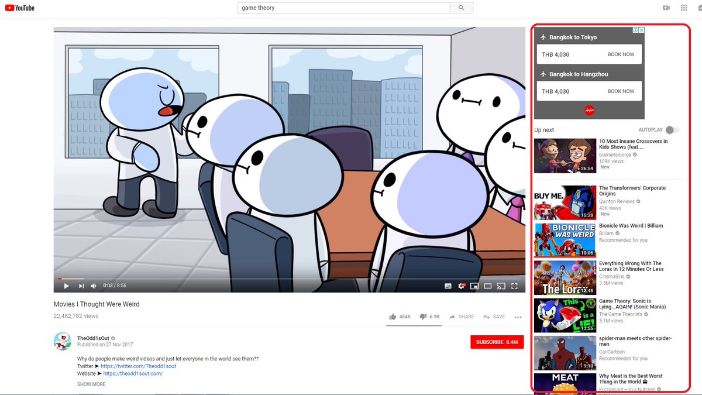Play the video with the play button
The image size is (702, 395).
point(66,286)
